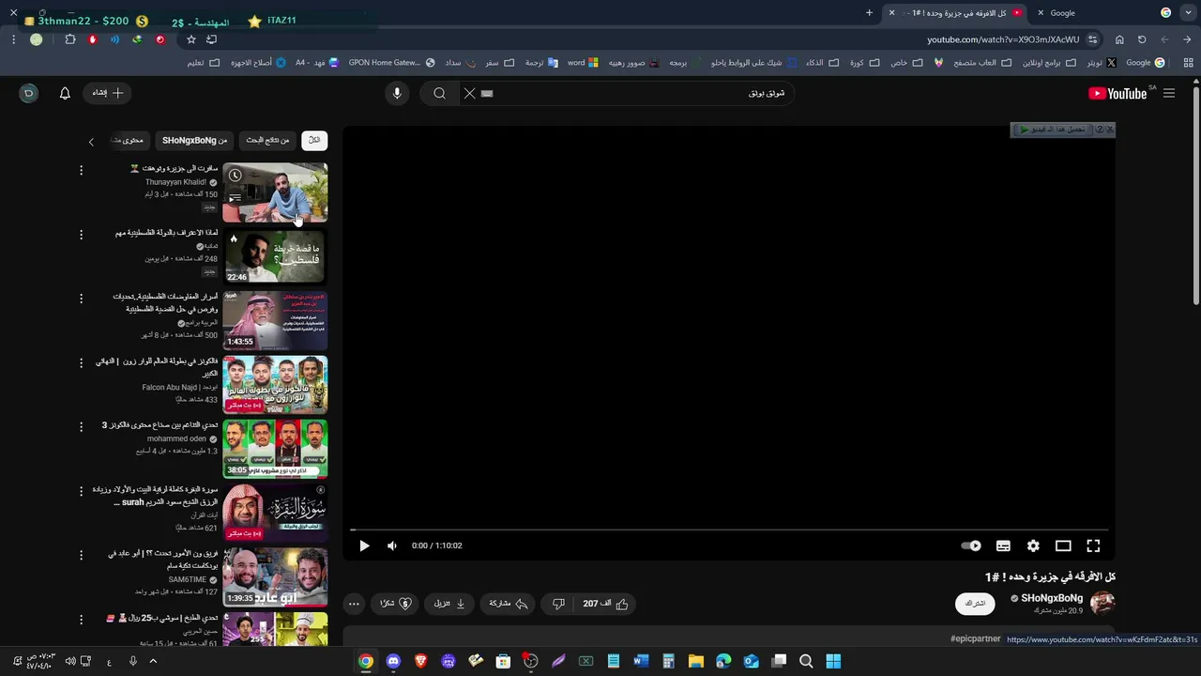This screenshot has height=676, width=1201.
Task: Open options for the Falcon Abu Najd video
Action: (81, 362)
